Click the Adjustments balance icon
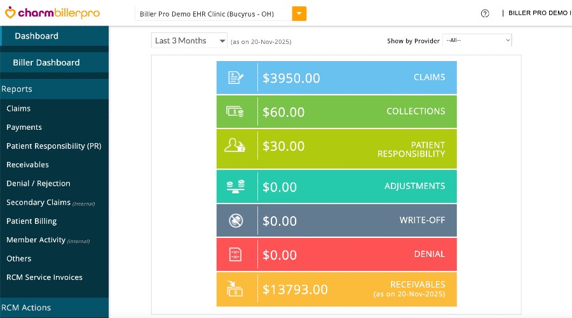The height and width of the screenshot is (318, 572). pos(236,186)
